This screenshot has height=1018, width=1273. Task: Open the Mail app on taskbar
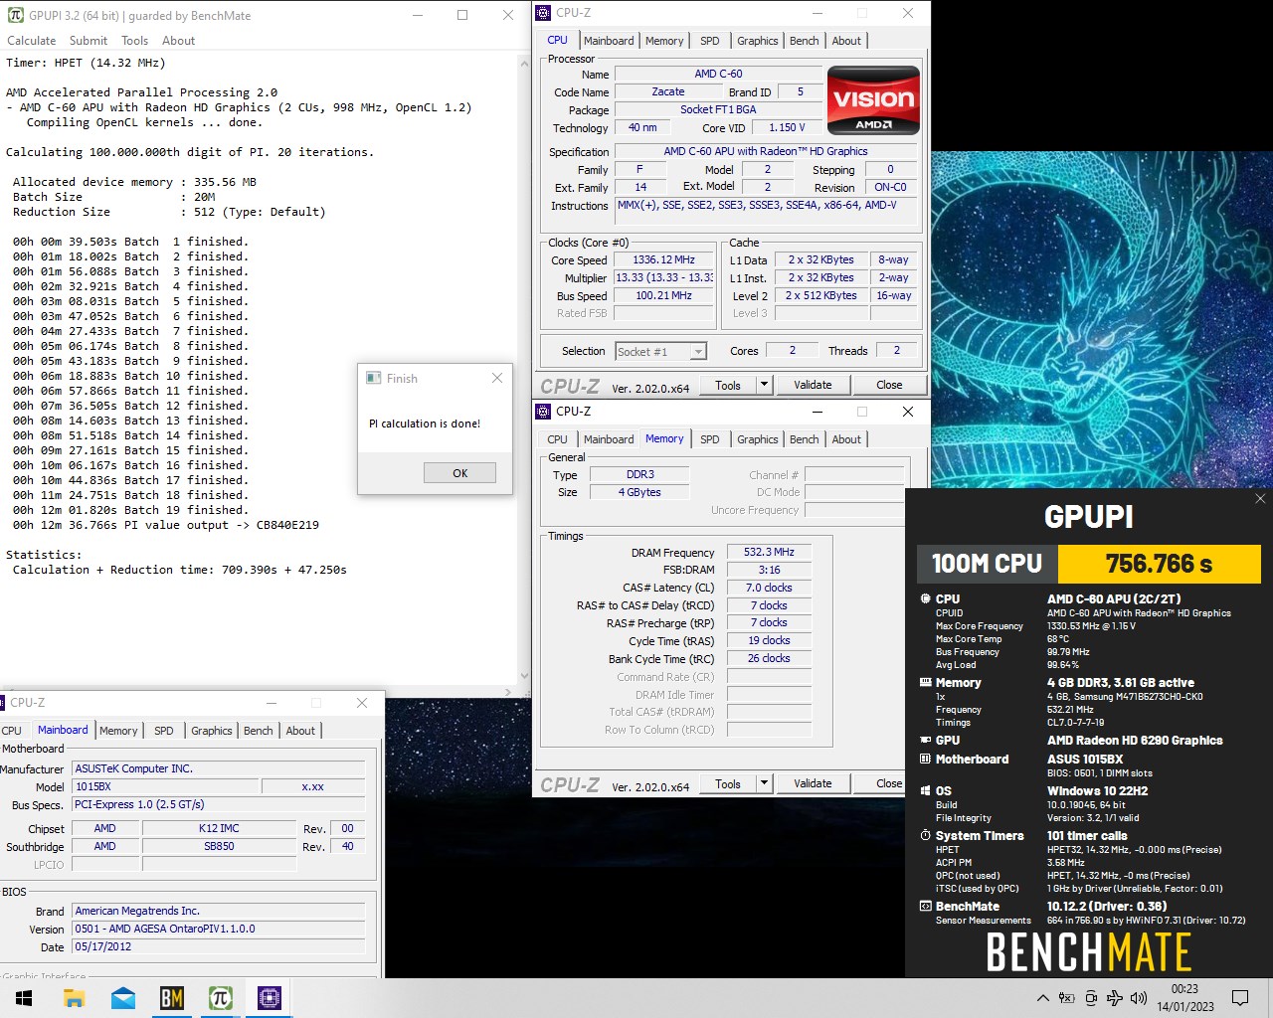tap(123, 998)
